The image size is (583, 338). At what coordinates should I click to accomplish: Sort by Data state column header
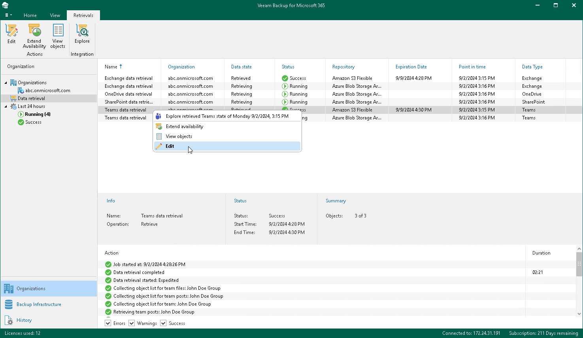pyautogui.click(x=242, y=67)
